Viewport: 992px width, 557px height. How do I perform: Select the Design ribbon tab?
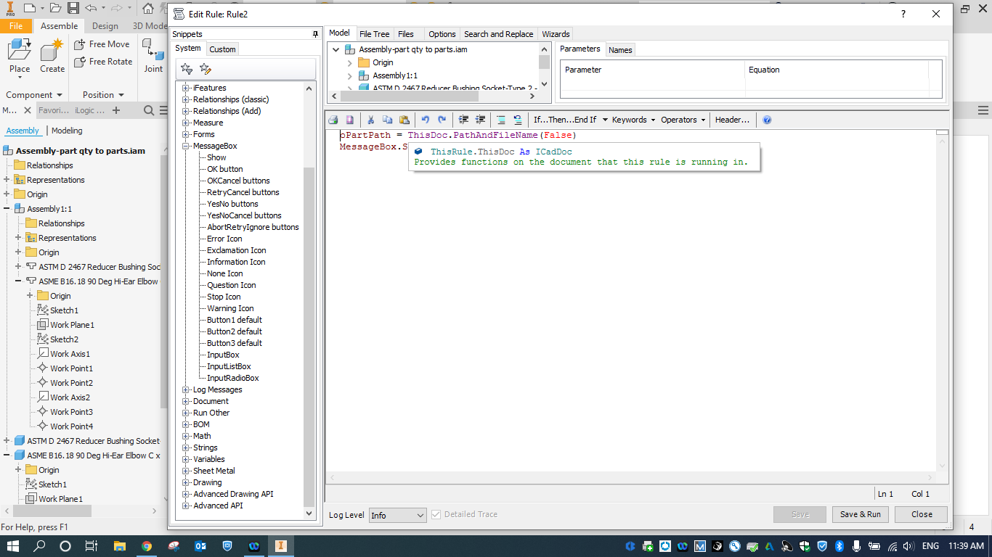point(105,26)
